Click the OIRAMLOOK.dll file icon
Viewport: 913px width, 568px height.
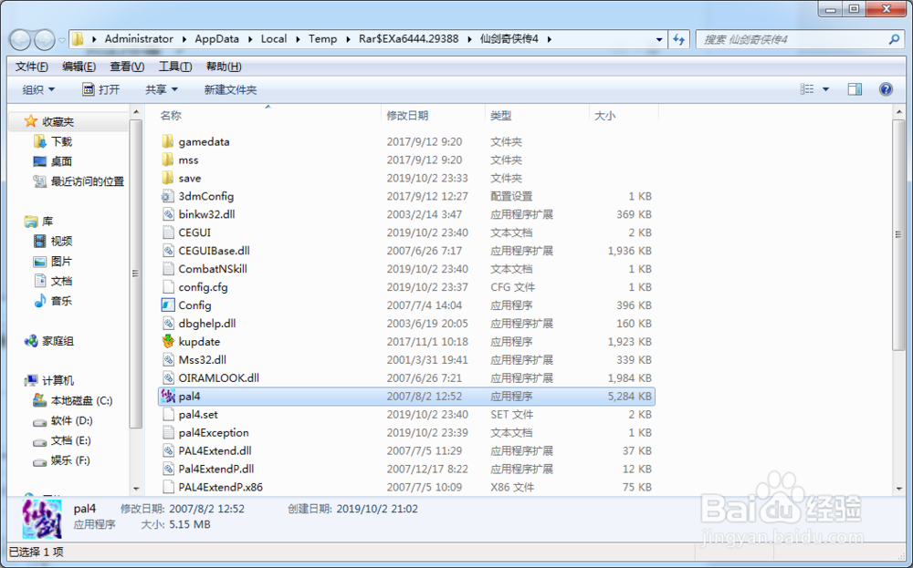(168, 377)
